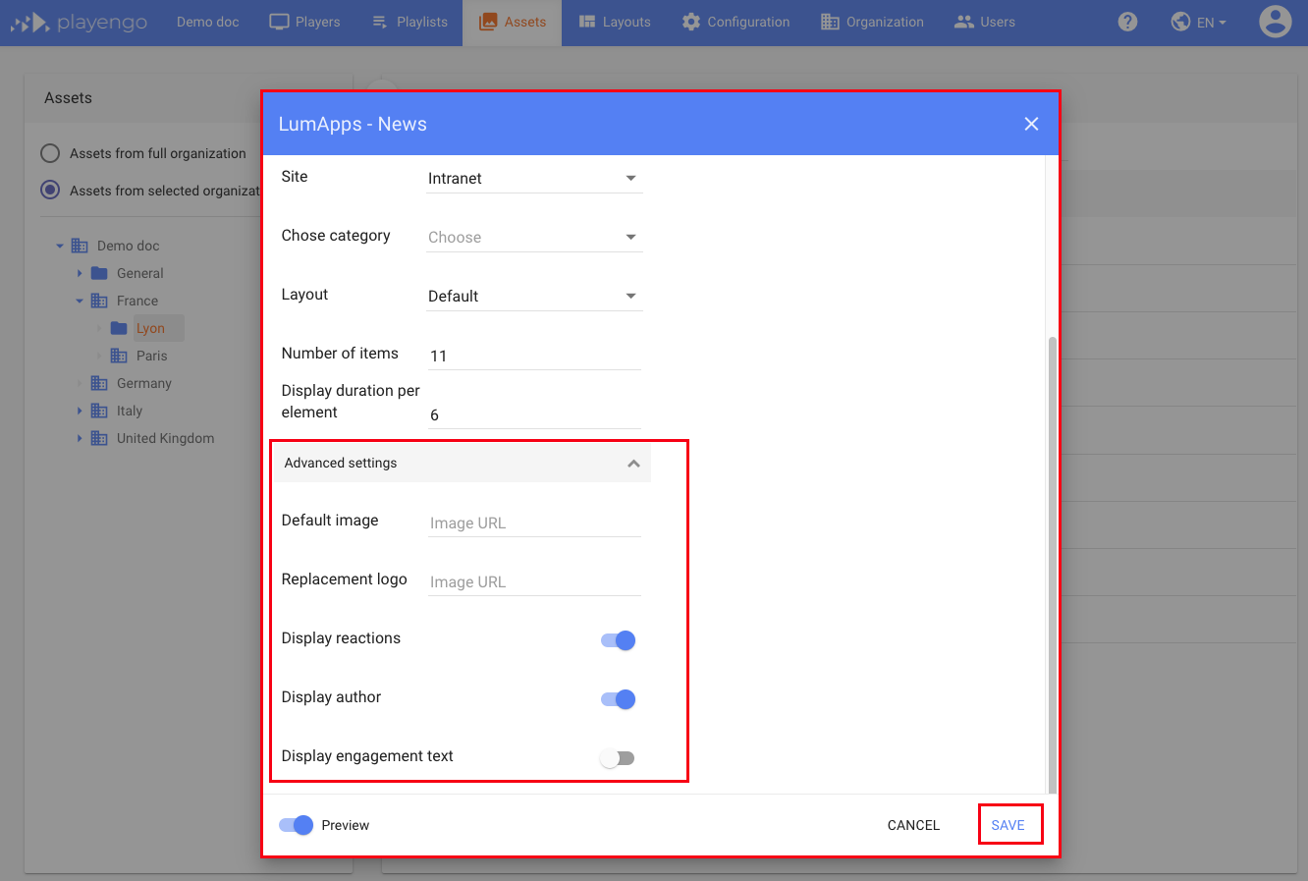The height and width of the screenshot is (881, 1308).
Task: Collapse the Advanced settings section
Action: tap(462, 463)
